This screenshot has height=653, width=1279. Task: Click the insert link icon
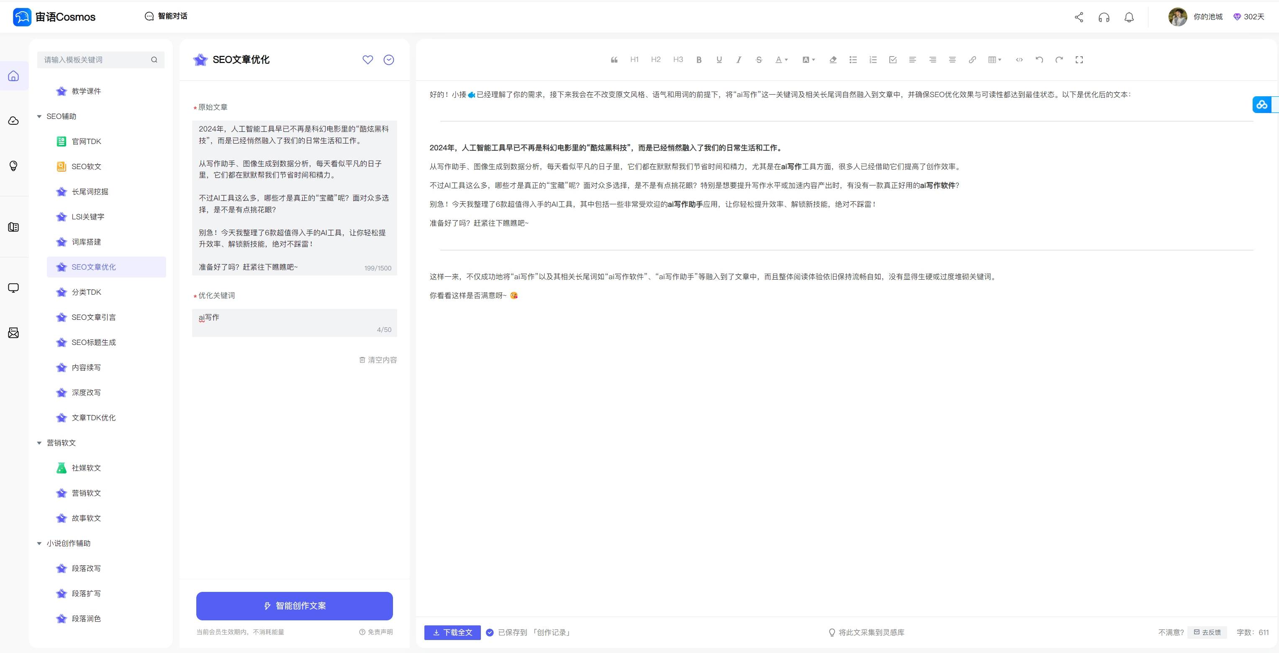972,59
